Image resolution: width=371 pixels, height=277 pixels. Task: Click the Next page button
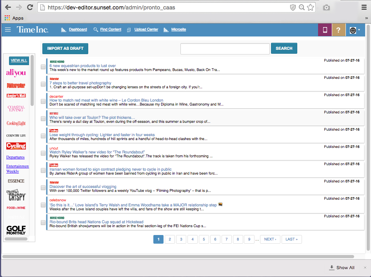pyautogui.click(x=270, y=239)
